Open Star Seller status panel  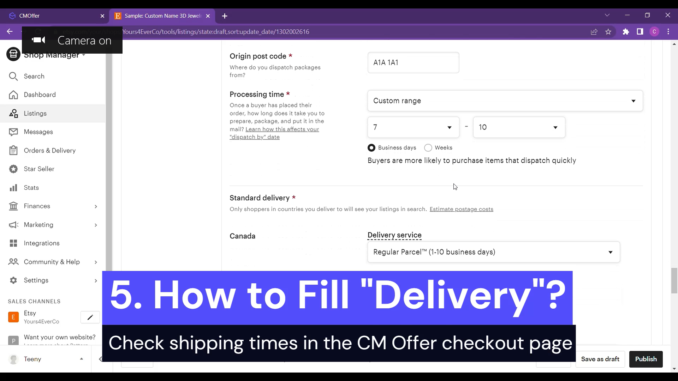[39, 169]
